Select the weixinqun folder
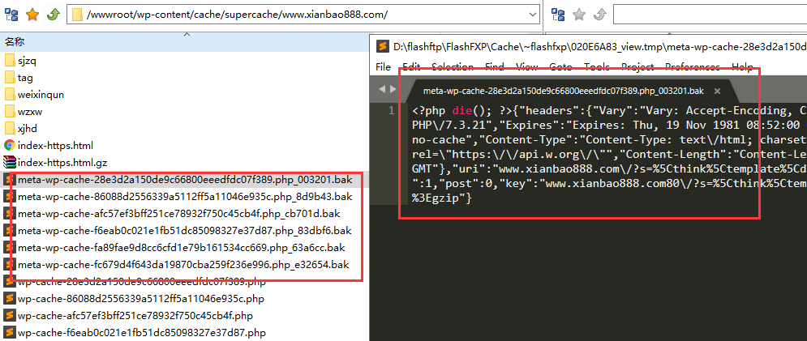 pyautogui.click(x=41, y=95)
